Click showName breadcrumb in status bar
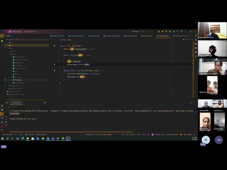This screenshot has height=170, width=227. click(41, 135)
